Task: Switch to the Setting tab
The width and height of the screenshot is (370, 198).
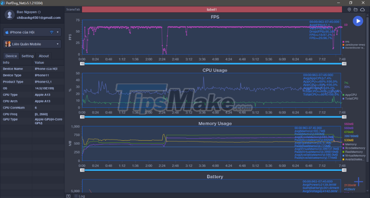Action: tap(27, 56)
